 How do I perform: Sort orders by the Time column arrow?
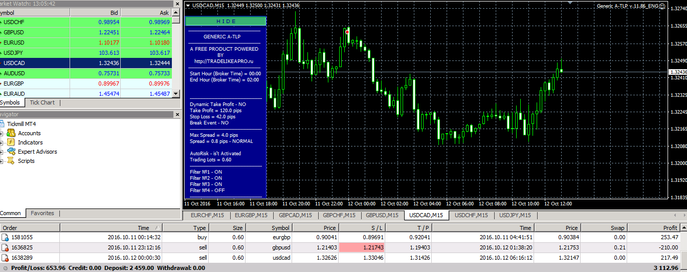(158, 228)
